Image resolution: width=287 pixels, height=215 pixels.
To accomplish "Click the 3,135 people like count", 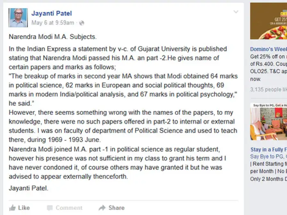I will point(269,89).
